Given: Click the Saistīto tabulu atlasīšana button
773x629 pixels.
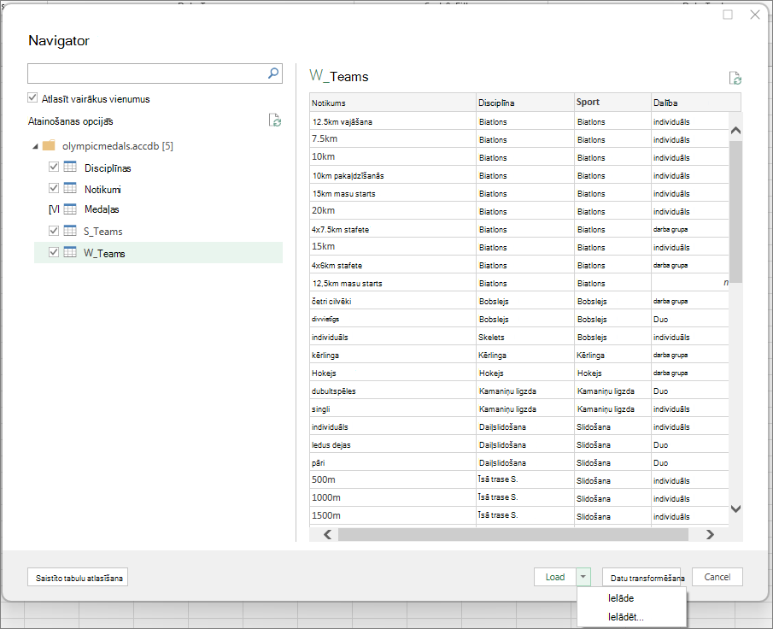Looking at the screenshot, I should pyautogui.click(x=78, y=577).
